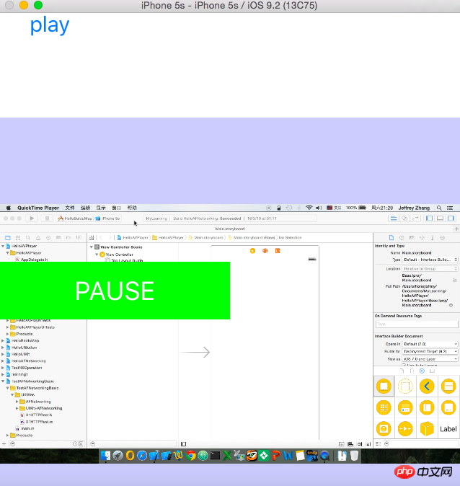Tap the green PAUSE button
The image size is (460, 486).
[x=115, y=291]
